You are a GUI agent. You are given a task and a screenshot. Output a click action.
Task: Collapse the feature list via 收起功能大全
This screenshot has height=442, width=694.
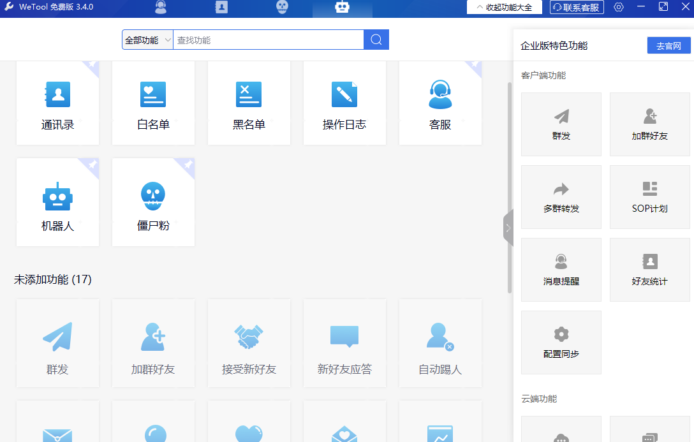tap(504, 7)
